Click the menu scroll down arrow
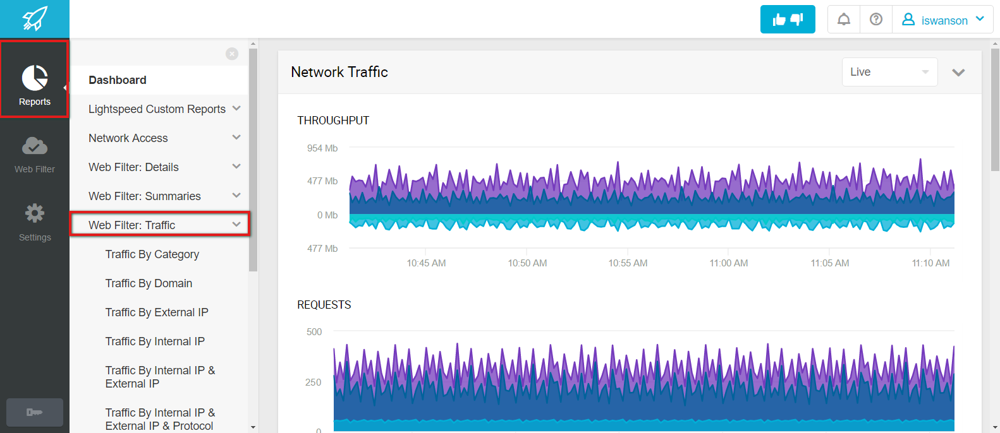This screenshot has height=433, width=1000. point(253,427)
